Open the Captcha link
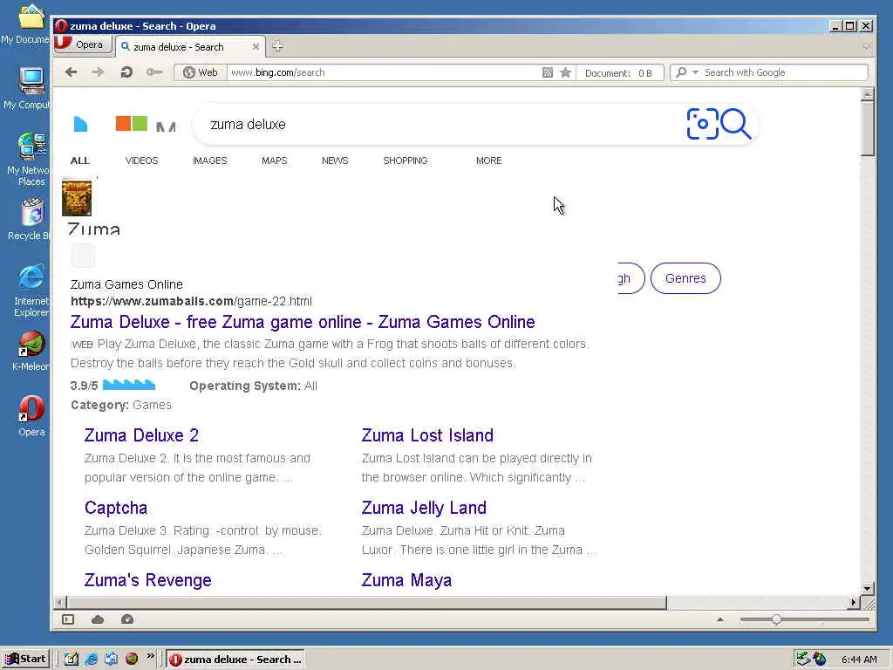The image size is (893, 670). 116,508
